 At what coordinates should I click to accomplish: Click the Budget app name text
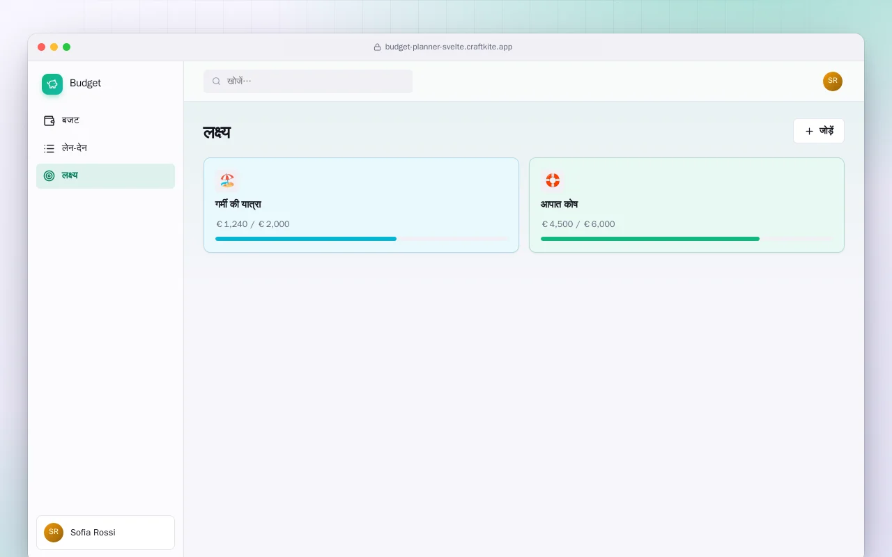(x=85, y=83)
